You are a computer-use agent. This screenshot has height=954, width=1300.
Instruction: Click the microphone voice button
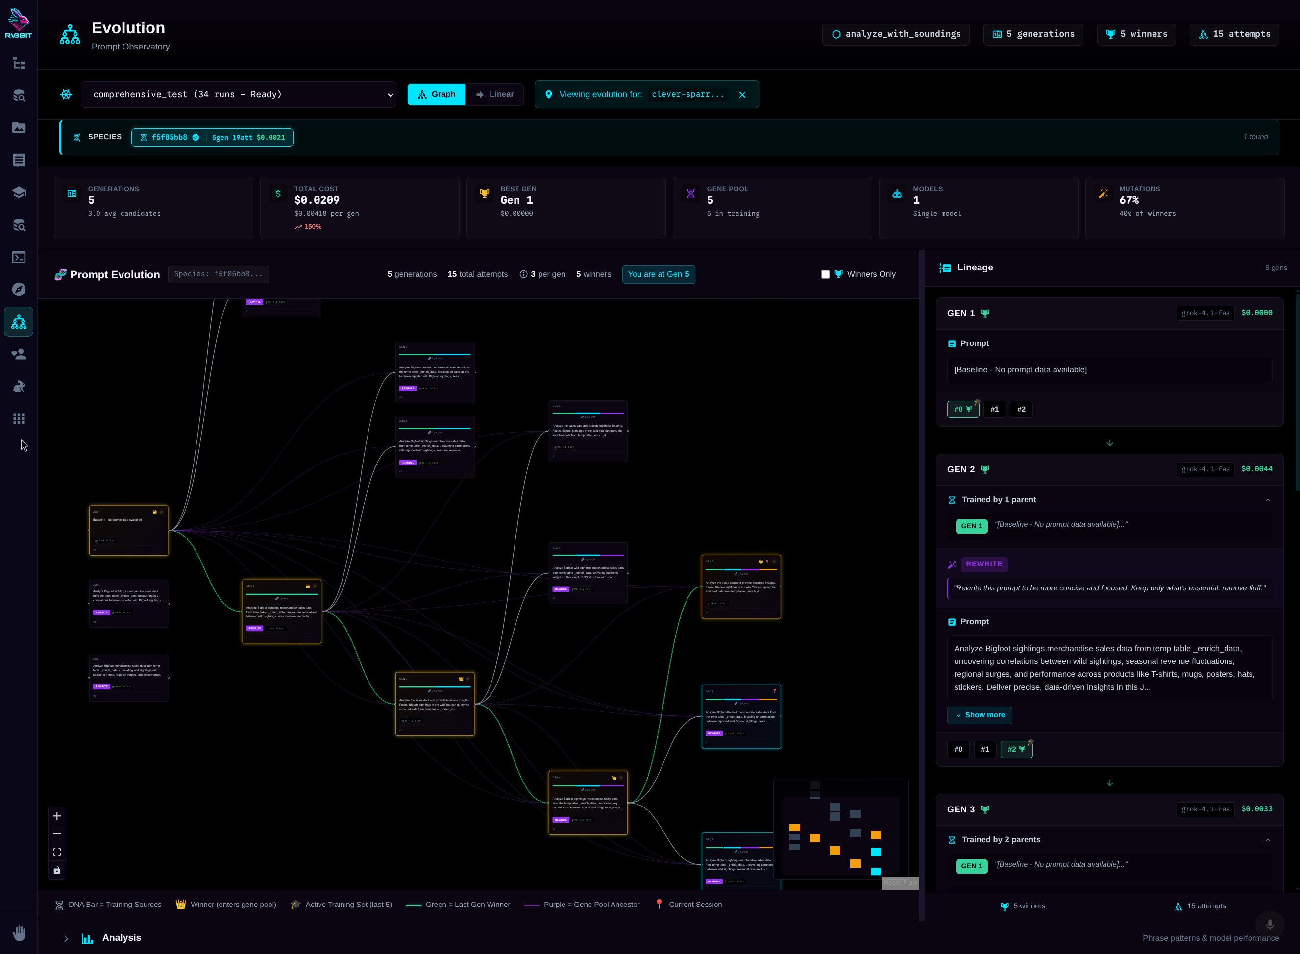pyautogui.click(x=1270, y=925)
